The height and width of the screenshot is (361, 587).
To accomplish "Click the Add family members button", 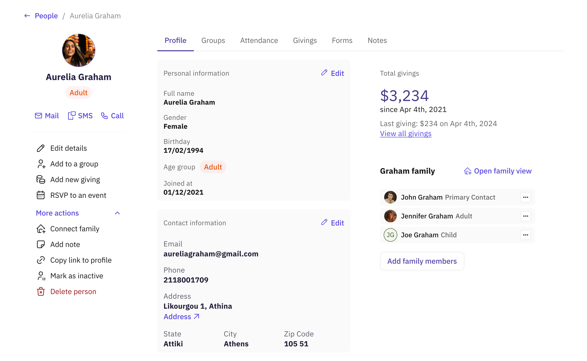I will 422,261.
